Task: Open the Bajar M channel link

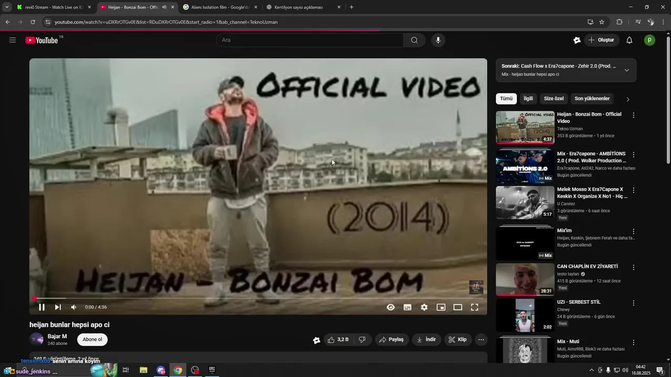Action: coord(57,336)
